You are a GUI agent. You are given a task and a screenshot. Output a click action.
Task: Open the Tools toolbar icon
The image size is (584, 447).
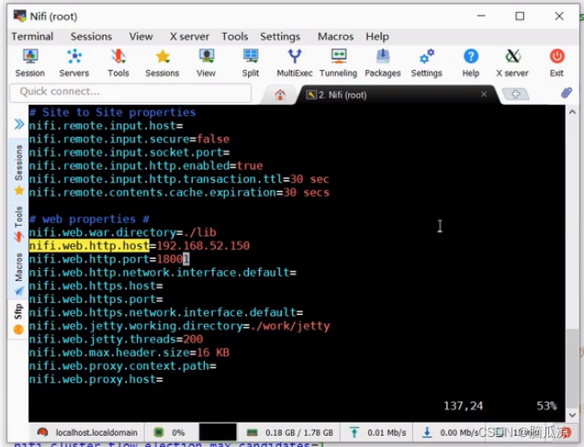118,63
